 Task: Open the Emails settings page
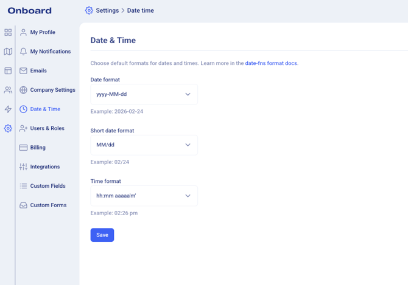[x=38, y=70]
